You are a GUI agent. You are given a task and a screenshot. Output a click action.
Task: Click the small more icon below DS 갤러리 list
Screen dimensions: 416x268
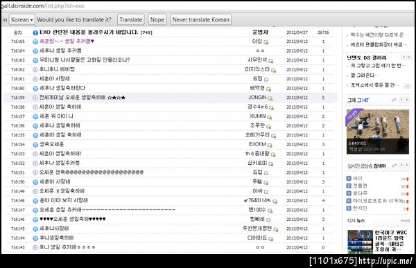(x=407, y=86)
